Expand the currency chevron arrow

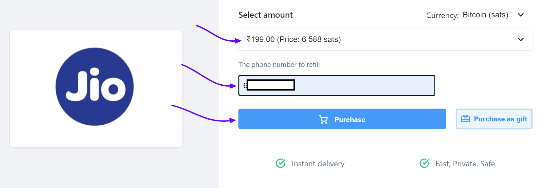(521, 15)
